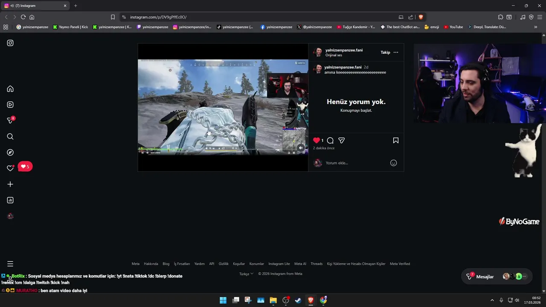Viewport: 546px width, 307px height.
Task: Expand the bookmarks overflow chevron
Action: [x=536, y=27]
